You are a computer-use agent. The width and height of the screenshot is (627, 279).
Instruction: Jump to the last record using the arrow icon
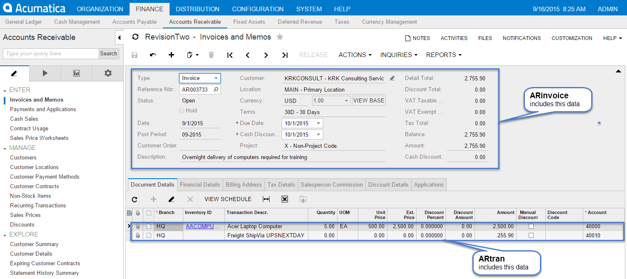[285, 55]
